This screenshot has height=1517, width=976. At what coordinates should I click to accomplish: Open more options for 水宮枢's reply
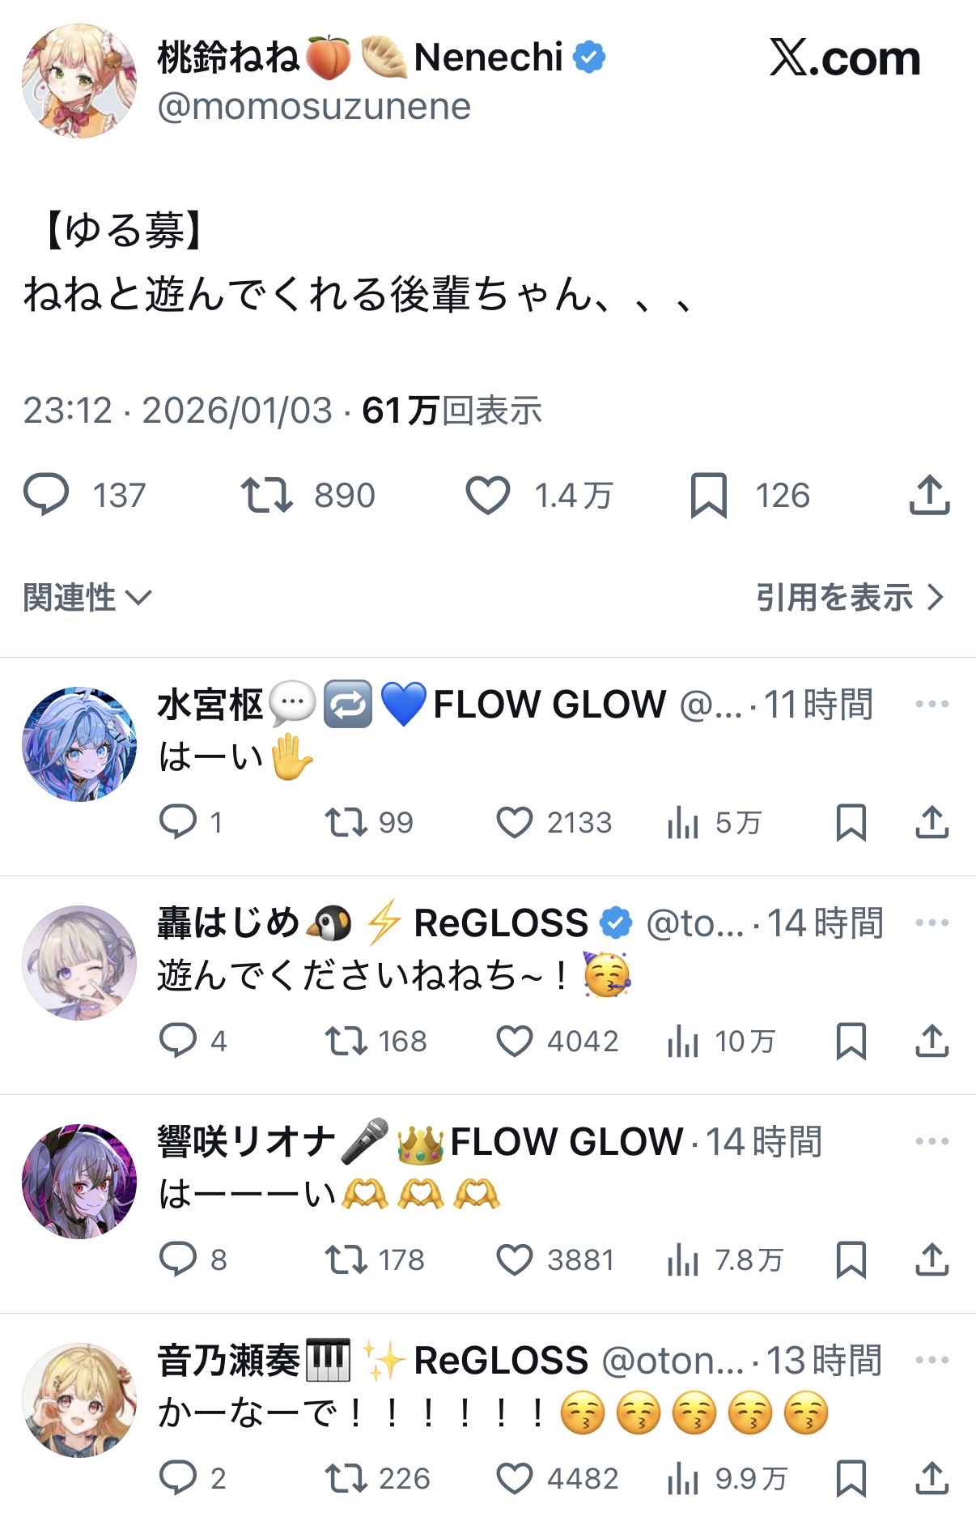[931, 704]
